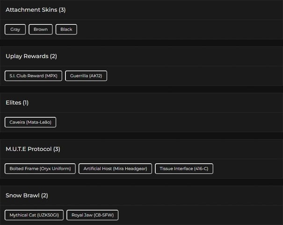Choose the Black attachment skin tag
This screenshot has width=283, height=225.
(x=66, y=29)
